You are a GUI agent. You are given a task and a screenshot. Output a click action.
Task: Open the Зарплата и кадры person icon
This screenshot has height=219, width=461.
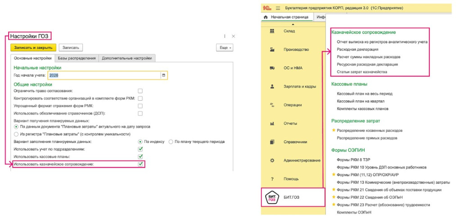tap(272, 87)
